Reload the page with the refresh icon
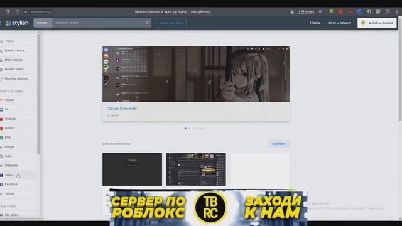 17,12
